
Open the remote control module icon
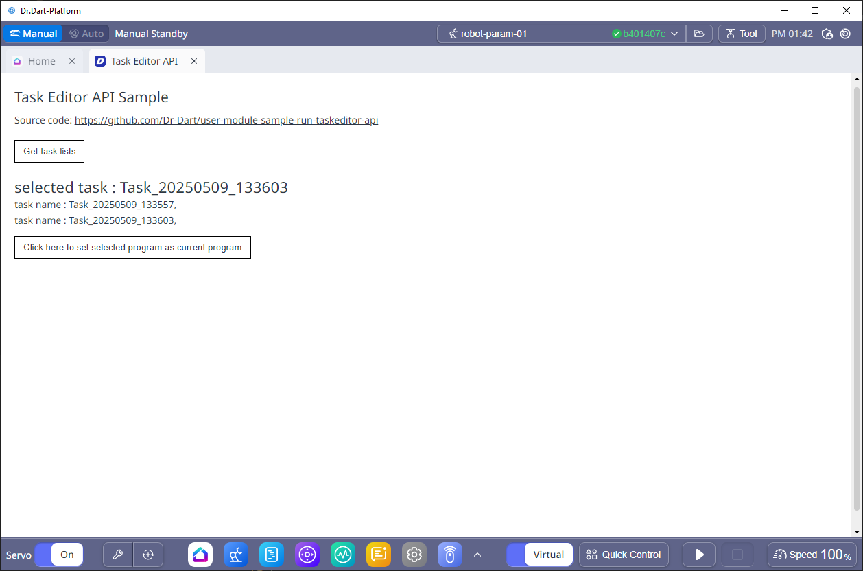[450, 555]
